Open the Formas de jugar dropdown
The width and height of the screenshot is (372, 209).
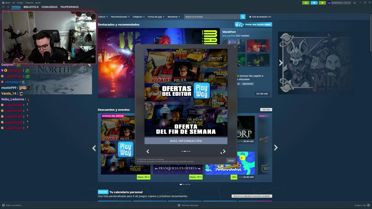tap(156, 17)
